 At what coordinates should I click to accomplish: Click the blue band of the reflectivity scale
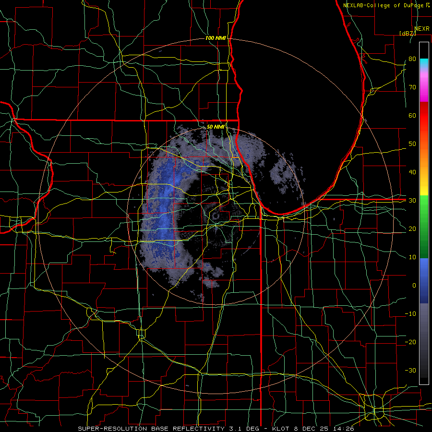coord(424,281)
